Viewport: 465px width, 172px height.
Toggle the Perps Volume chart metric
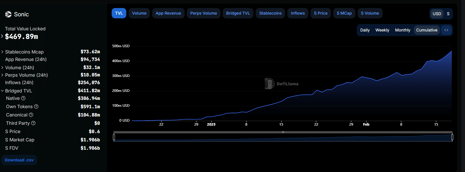point(204,13)
